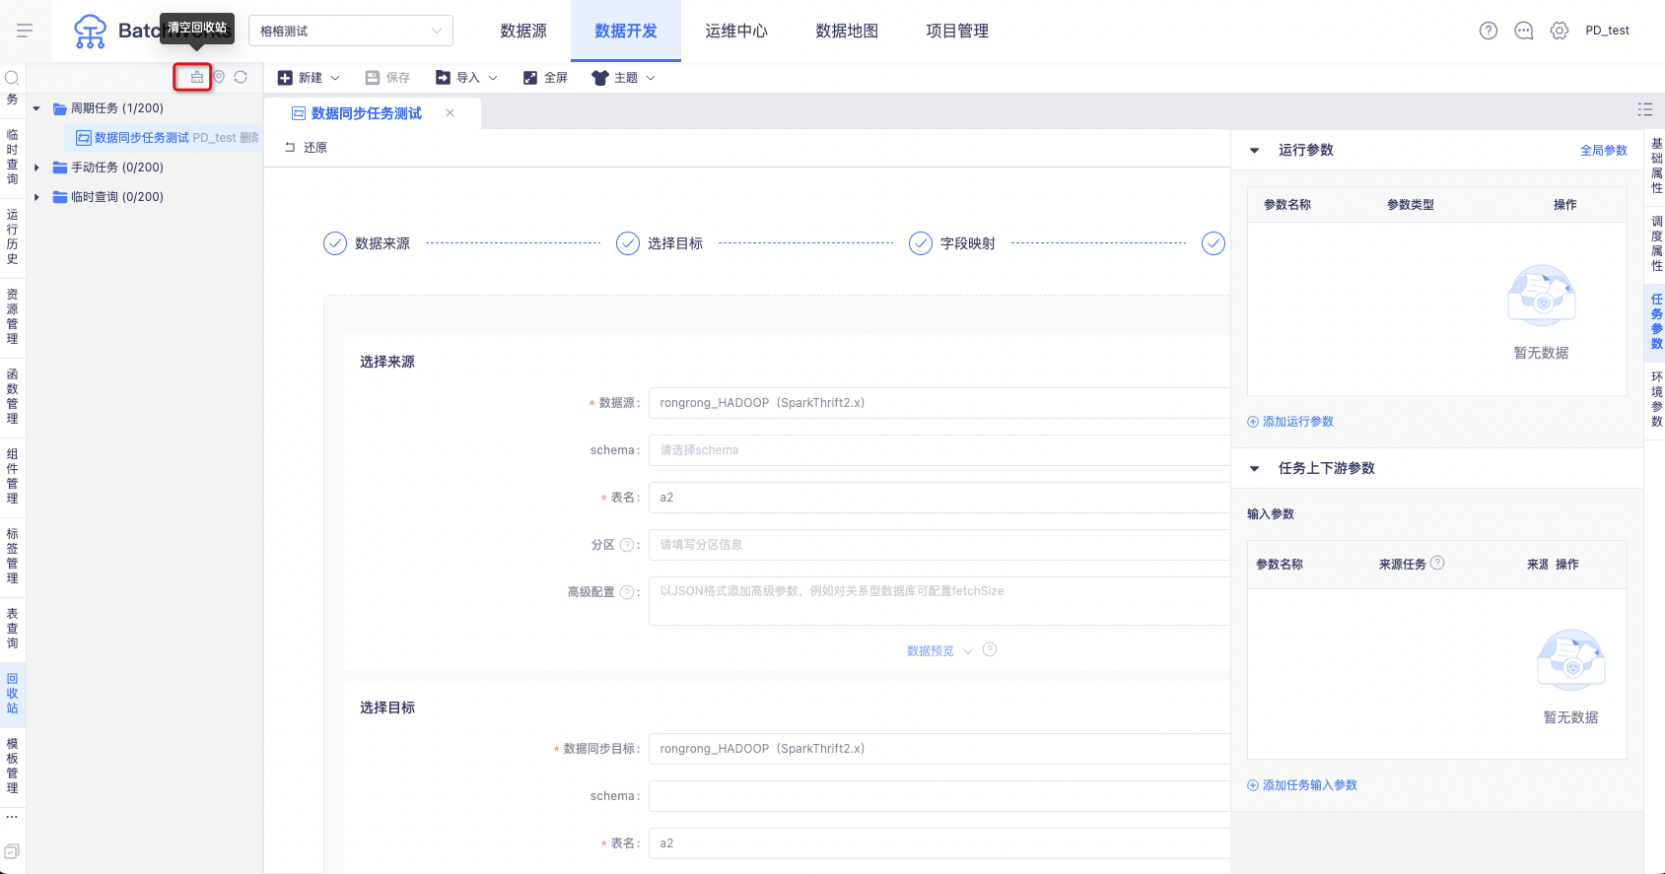Open the 表查询 left sidebar tab
The image size is (1665, 874).
tap(12, 629)
